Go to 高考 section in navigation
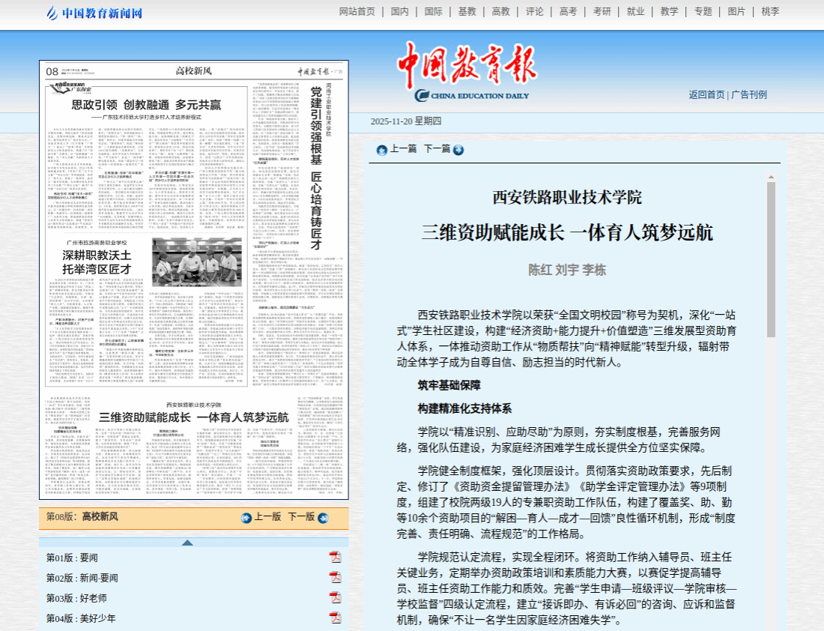The height and width of the screenshot is (631, 824). pos(568,11)
